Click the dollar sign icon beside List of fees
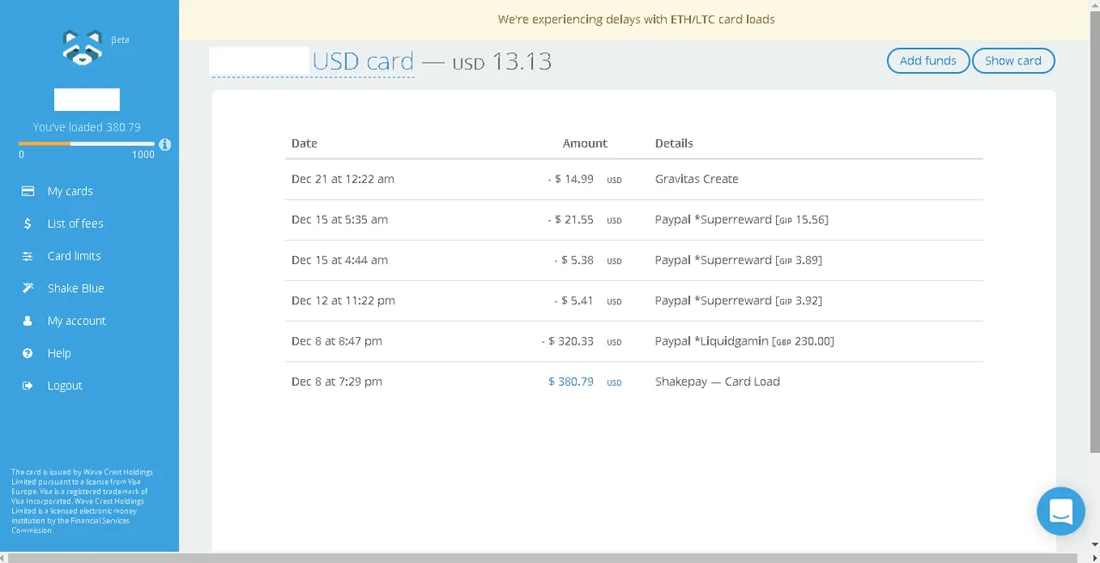This screenshot has height=563, width=1100. (27, 223)
